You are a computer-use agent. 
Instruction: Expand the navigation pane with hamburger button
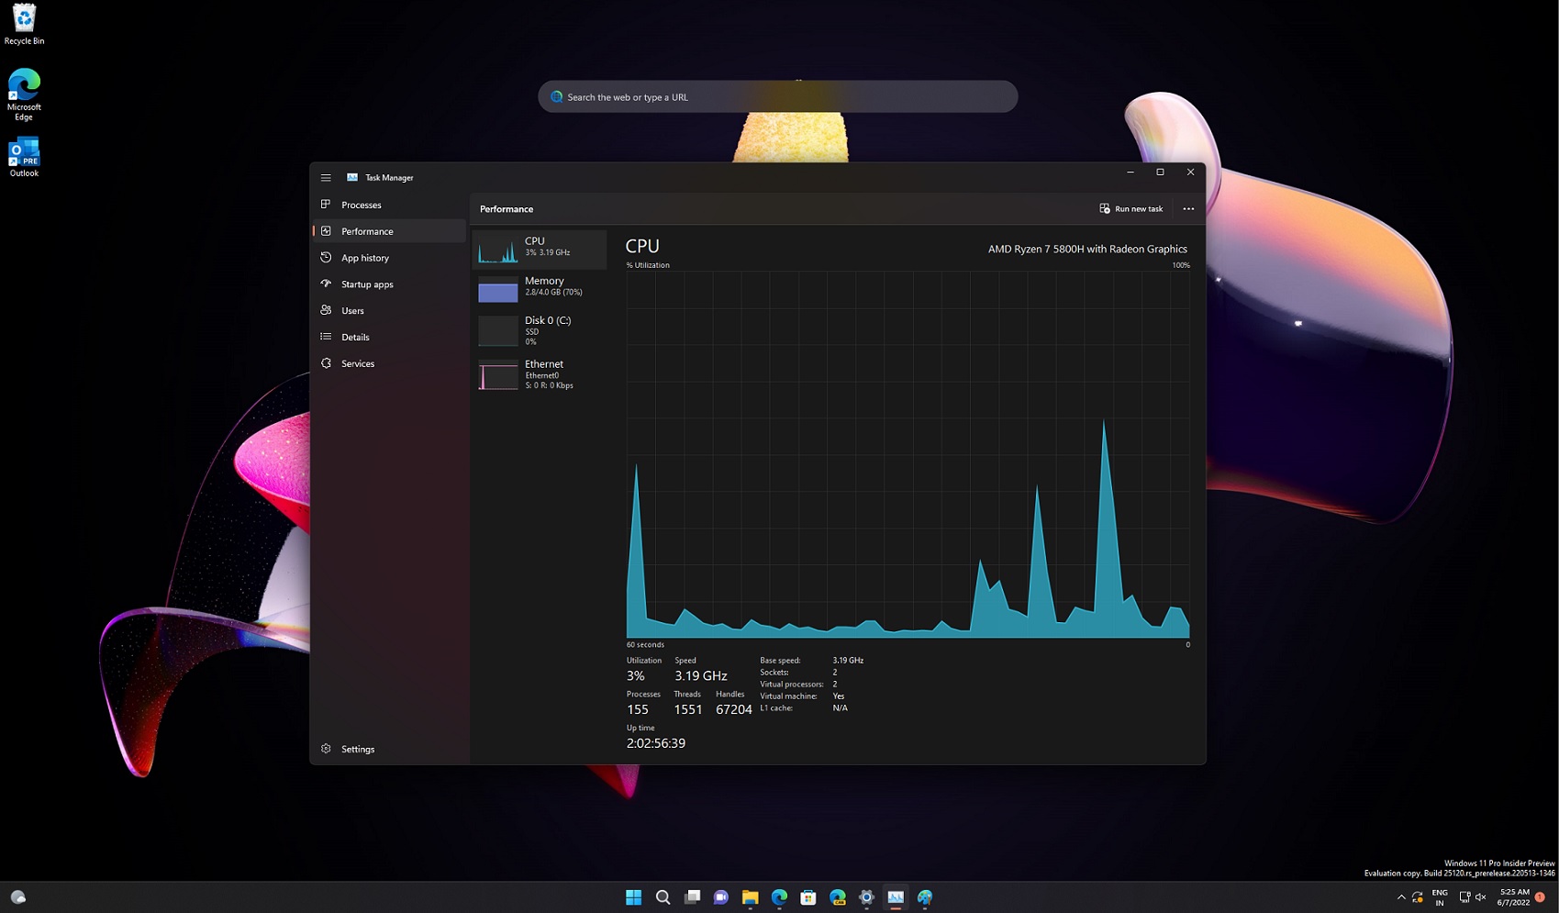(x=326, y=177)
